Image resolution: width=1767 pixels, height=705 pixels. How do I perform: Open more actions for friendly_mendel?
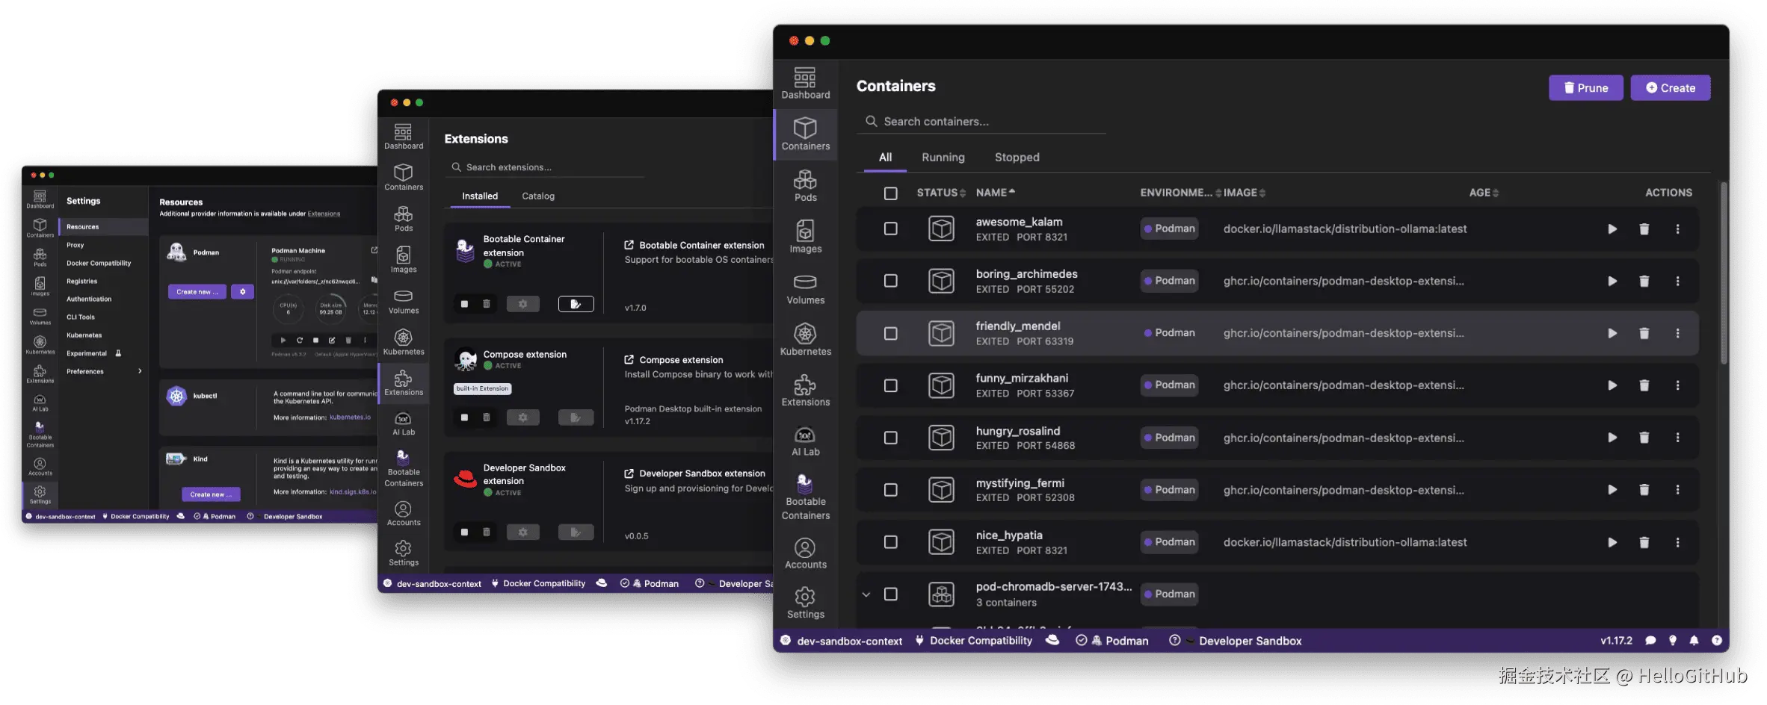pos(1677,334)
